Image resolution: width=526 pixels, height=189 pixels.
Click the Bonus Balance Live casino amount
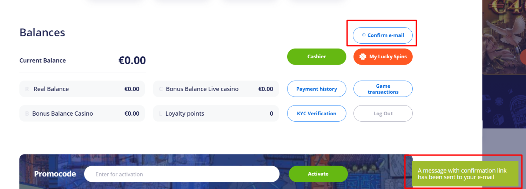tap(265, 89)
